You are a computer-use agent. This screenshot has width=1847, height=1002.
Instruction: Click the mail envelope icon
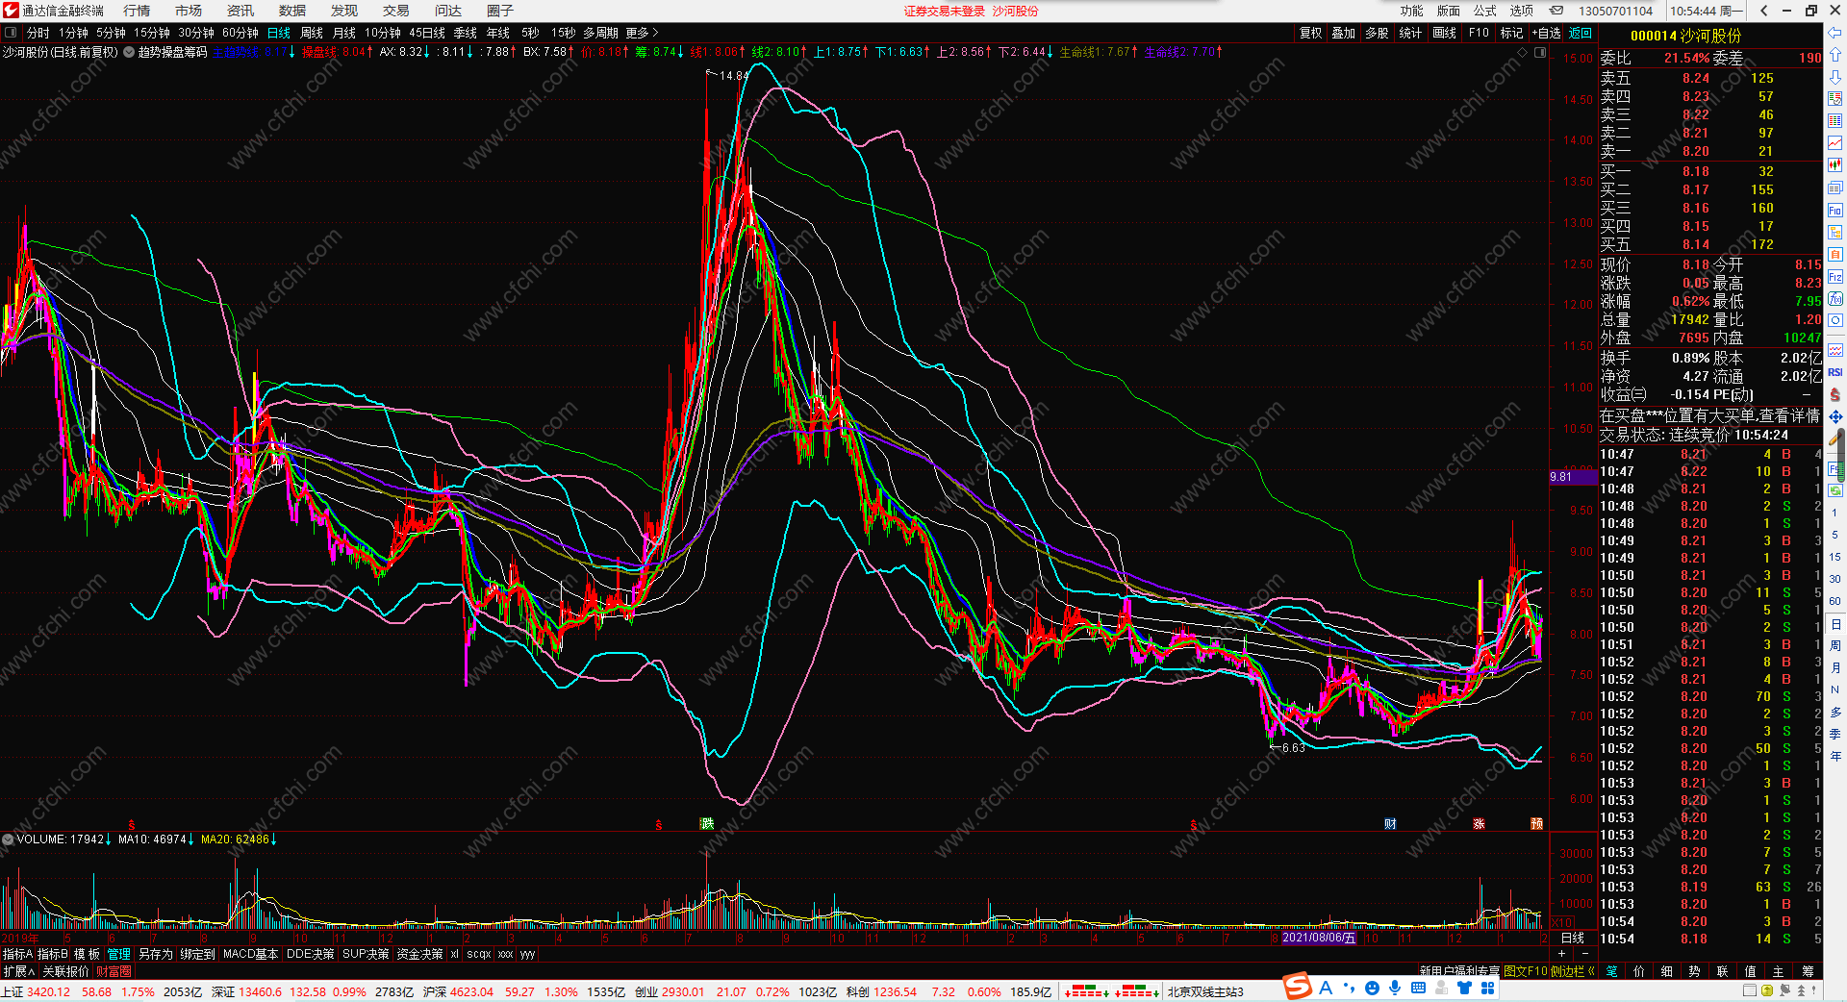(1556, 11)
